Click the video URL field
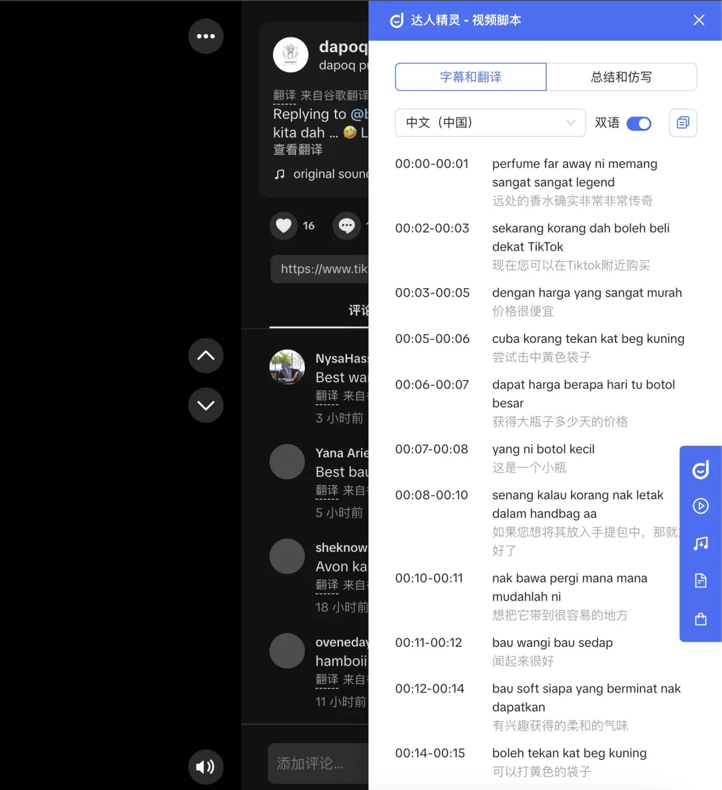722x790 pixels. 320,269
